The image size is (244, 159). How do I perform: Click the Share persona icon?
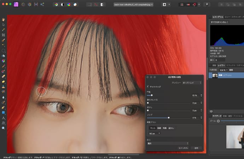coord(42,5)
